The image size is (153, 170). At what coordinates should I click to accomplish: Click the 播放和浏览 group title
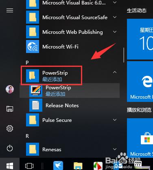pyautogui.click(x=139, y=110)
